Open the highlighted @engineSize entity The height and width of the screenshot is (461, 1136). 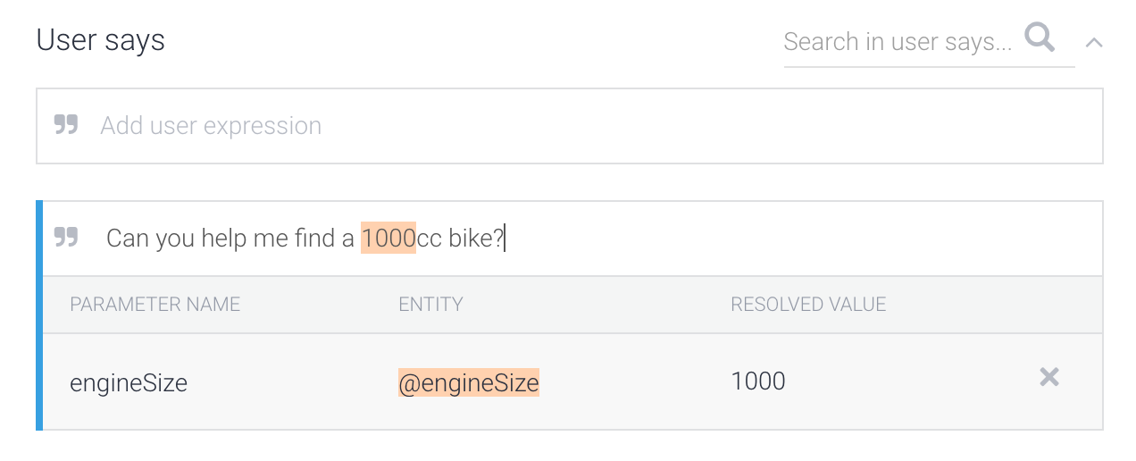[x=469, y=383]
